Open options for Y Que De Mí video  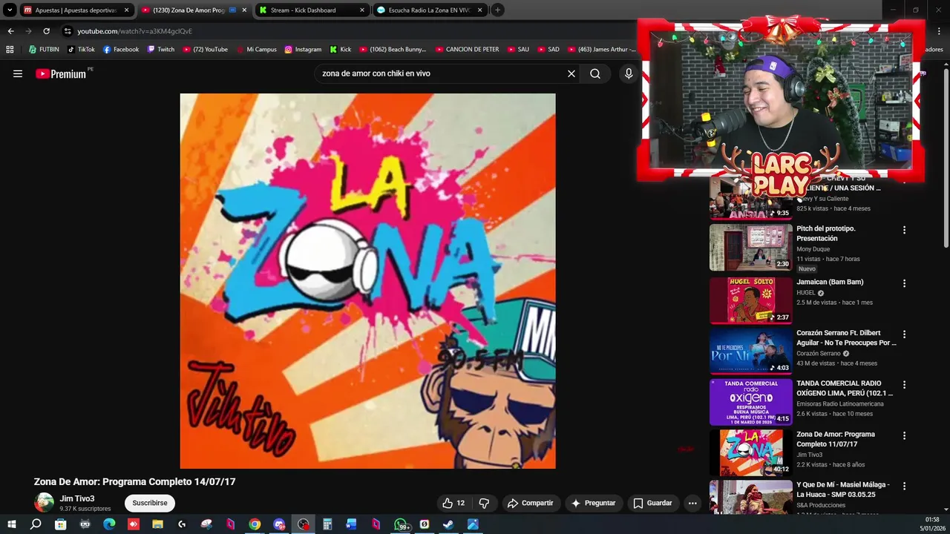[x=904, y=486]
